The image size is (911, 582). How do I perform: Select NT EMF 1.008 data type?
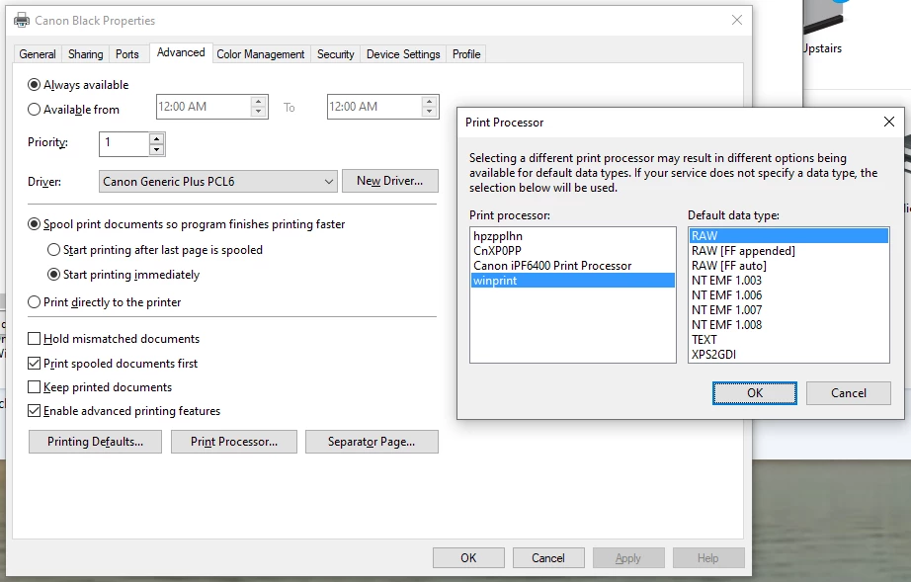click(x=788, y=325)
